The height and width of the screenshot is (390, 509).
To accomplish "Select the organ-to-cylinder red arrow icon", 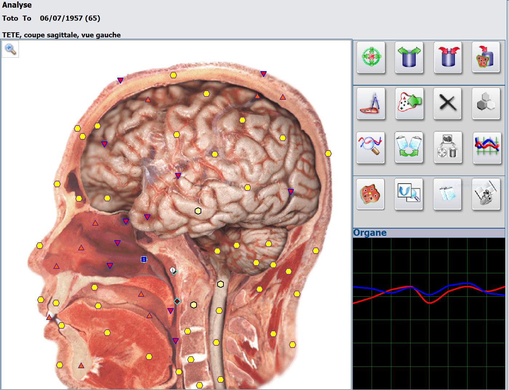I will pos(486,57).
